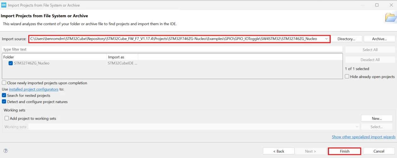Enable Close newly imported projects upon completion

point(4,83)
